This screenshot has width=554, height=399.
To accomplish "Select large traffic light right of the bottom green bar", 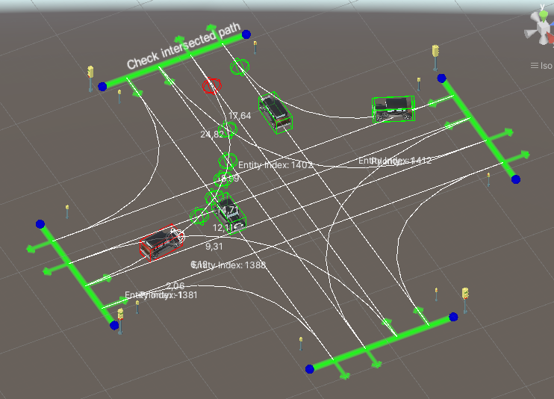I will tap(465, 300).
